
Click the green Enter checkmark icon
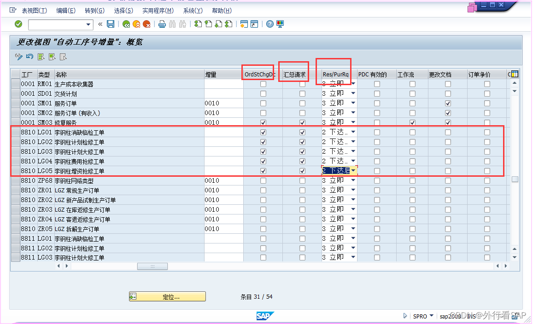tap(18, 24)
